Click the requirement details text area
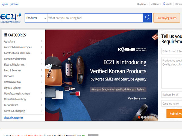Viewport: 182px width, 136px height. 172,73
